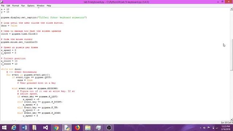The image size is (233, 131).
Task: Click the 'while not done:' line
Action: tap(11, 69)
